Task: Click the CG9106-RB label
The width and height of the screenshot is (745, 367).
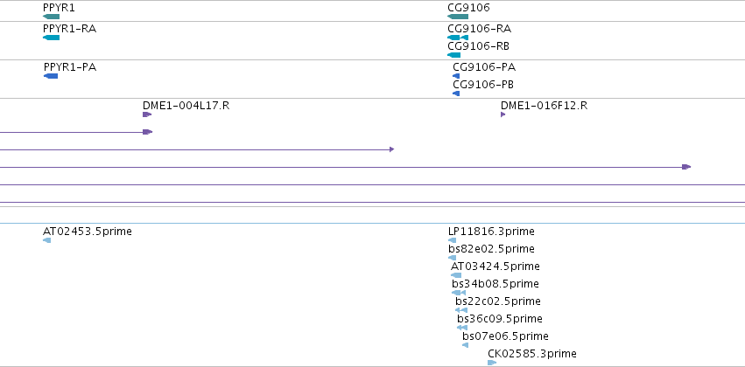Action: (x=479, y=46)
